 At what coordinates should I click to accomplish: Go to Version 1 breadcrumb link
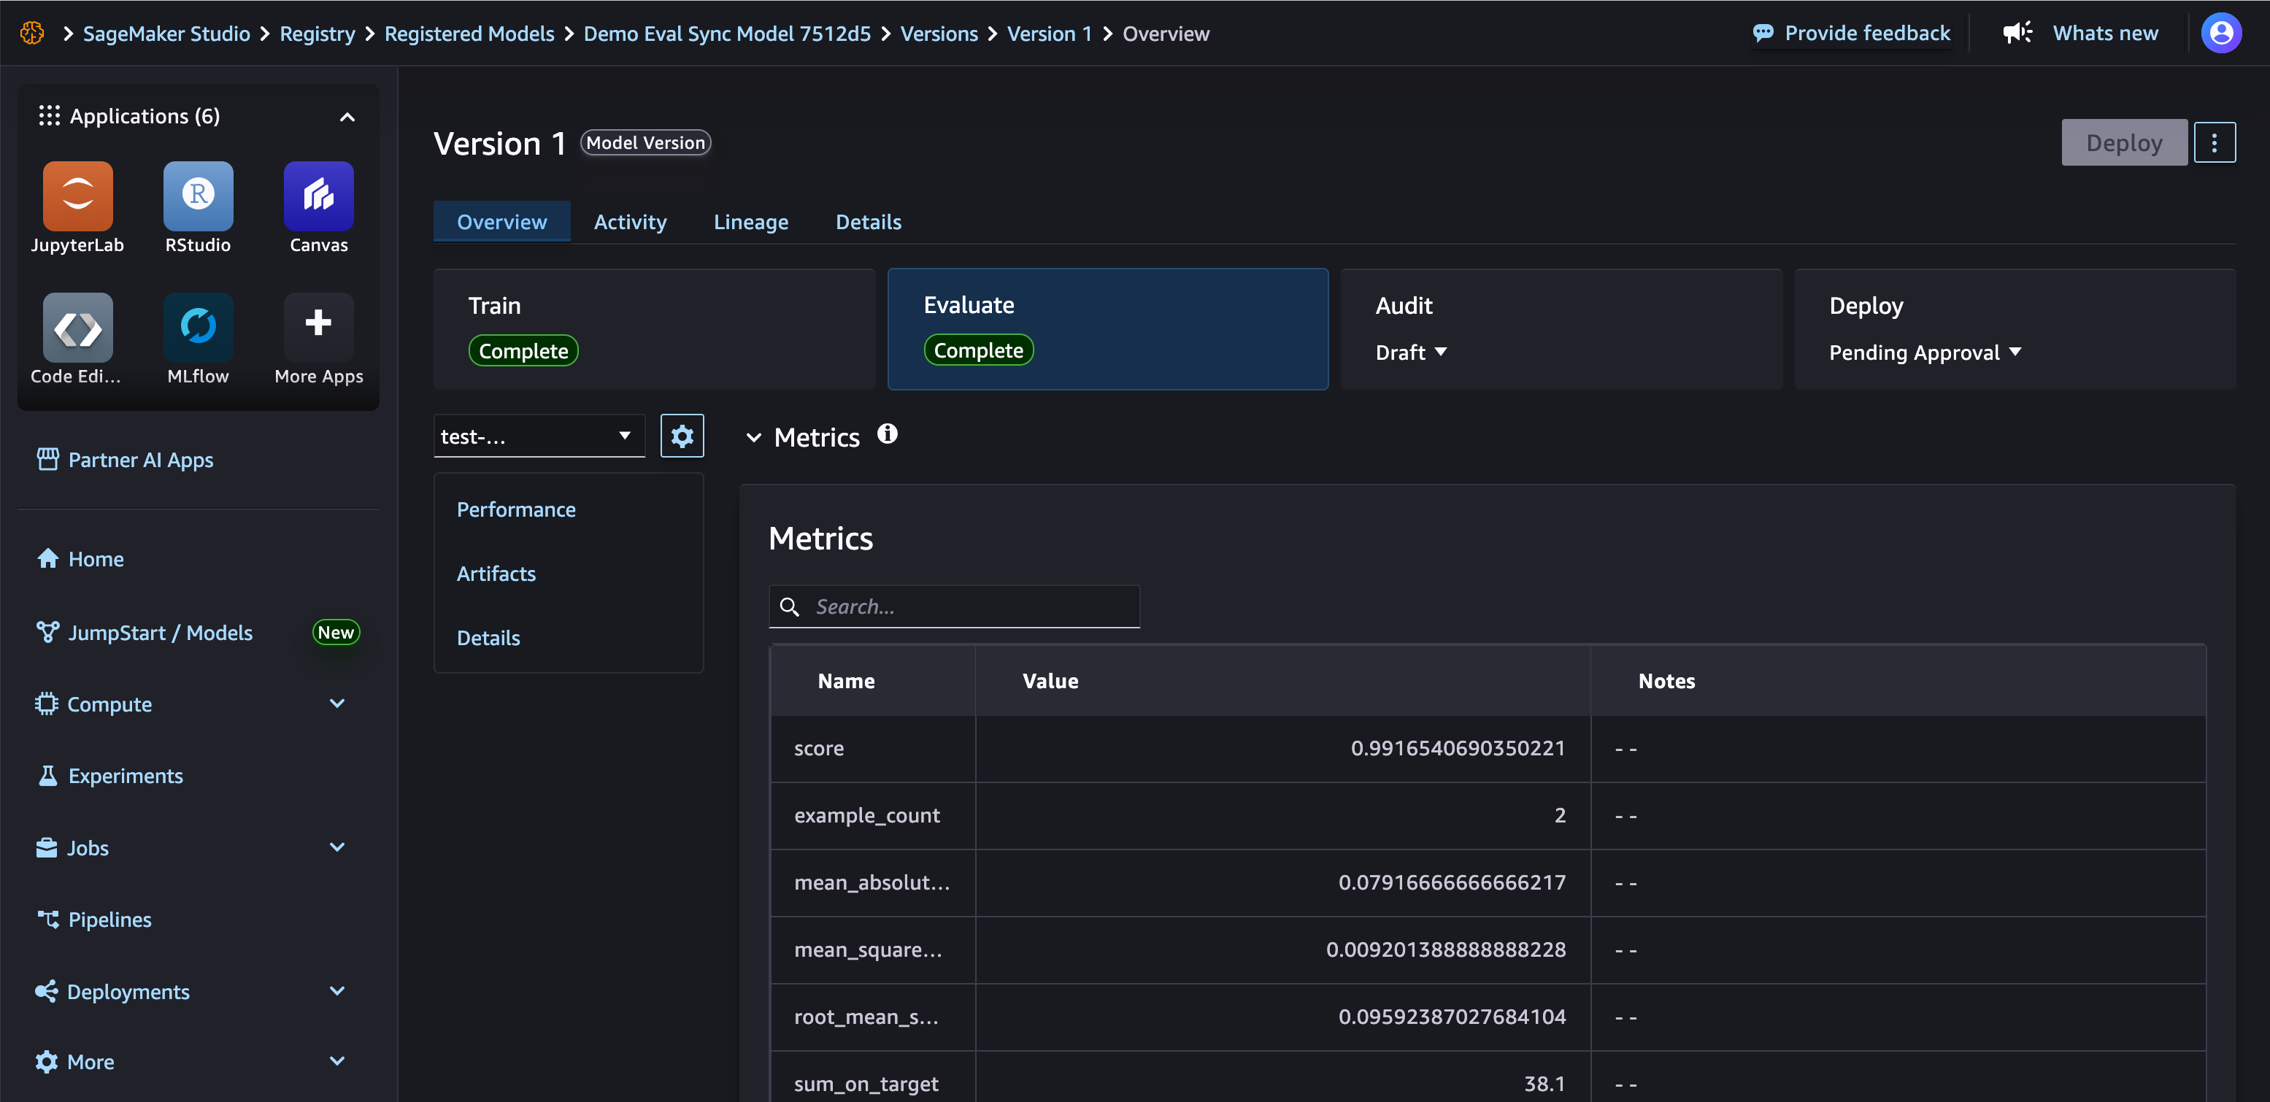[1050, 34]
